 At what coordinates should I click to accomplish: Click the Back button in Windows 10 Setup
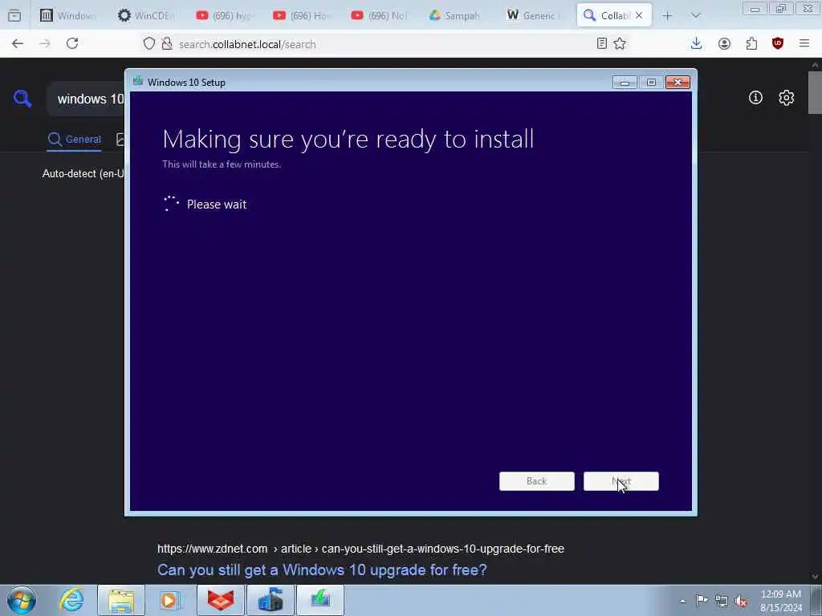pos(537,481)
